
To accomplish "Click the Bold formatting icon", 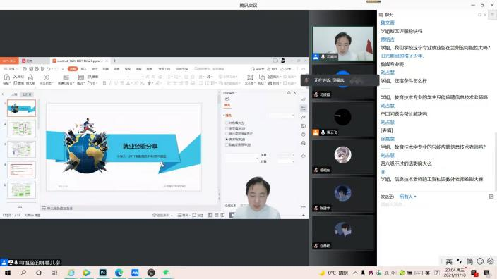I will click(104, 83).
